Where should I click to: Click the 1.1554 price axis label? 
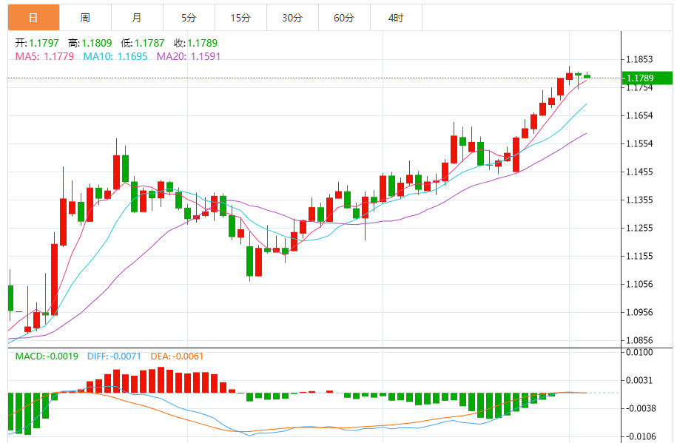[x=640, y=143]
